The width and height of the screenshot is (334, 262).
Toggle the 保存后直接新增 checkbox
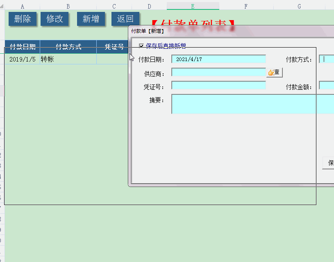click(141, 46)
